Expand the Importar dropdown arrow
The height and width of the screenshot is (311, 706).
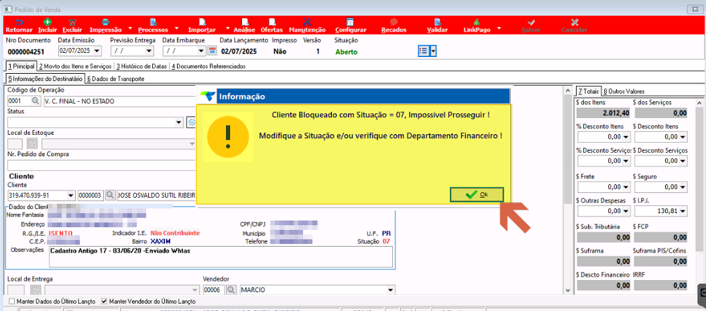(227, 28)
